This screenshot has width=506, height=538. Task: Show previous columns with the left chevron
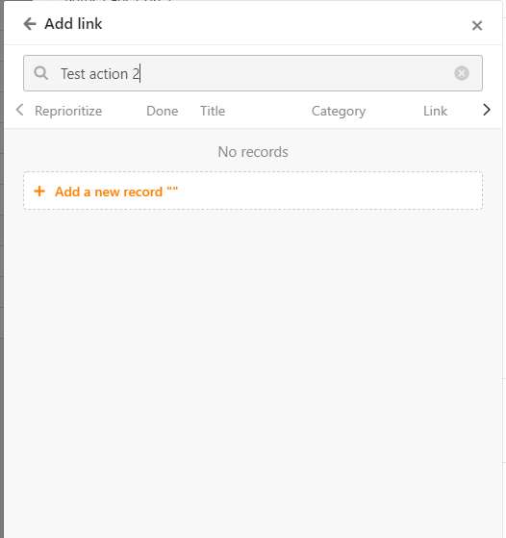pos(19,110)
